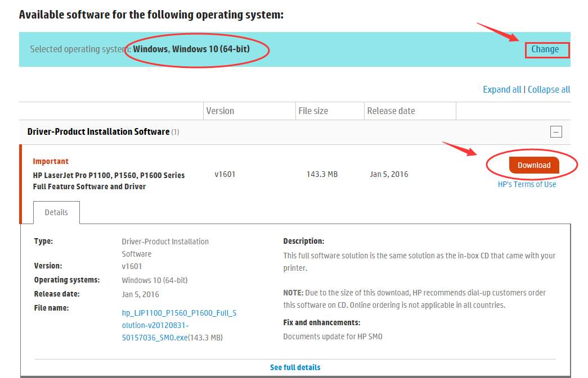Open HP's Terms of Use link
The width and height of the screenshot is (588, 378).
527,185
